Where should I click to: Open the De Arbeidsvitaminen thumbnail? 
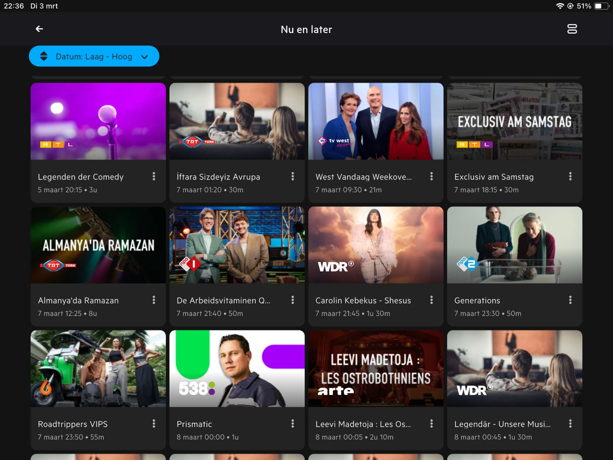(x=237, y=245)
